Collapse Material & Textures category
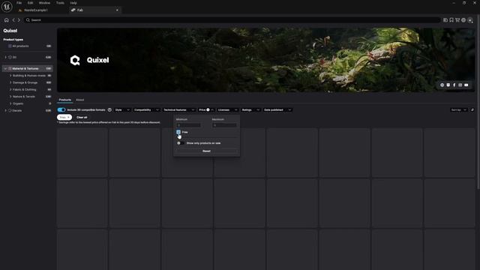 pyautogui.click(x=5, y=68)
